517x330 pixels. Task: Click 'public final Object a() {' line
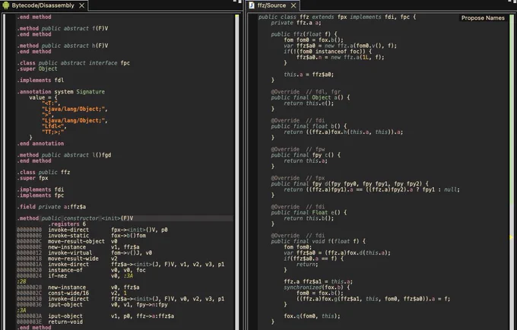[x=310, y=97]
